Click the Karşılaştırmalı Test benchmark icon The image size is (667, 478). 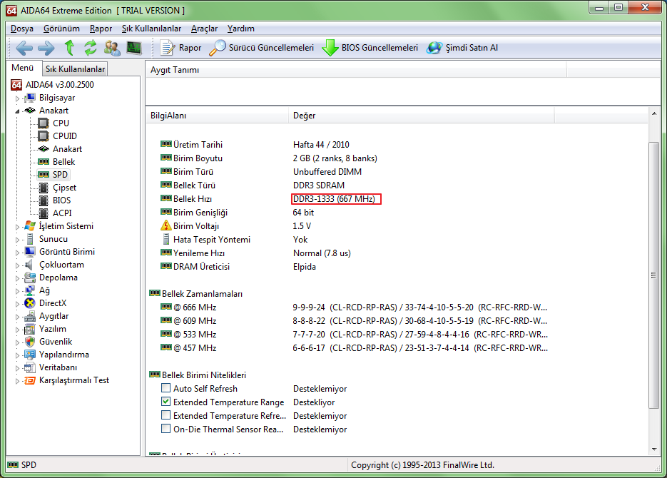coord(30,380)
